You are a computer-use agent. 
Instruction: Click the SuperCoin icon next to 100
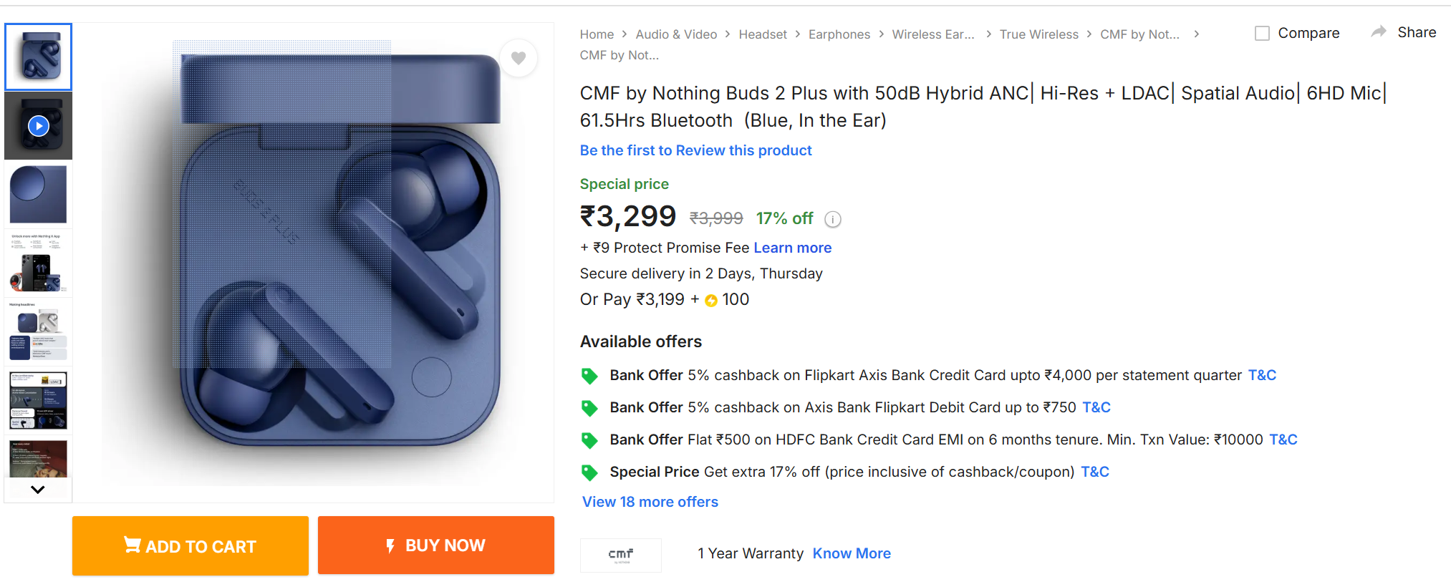pos(711,301)
